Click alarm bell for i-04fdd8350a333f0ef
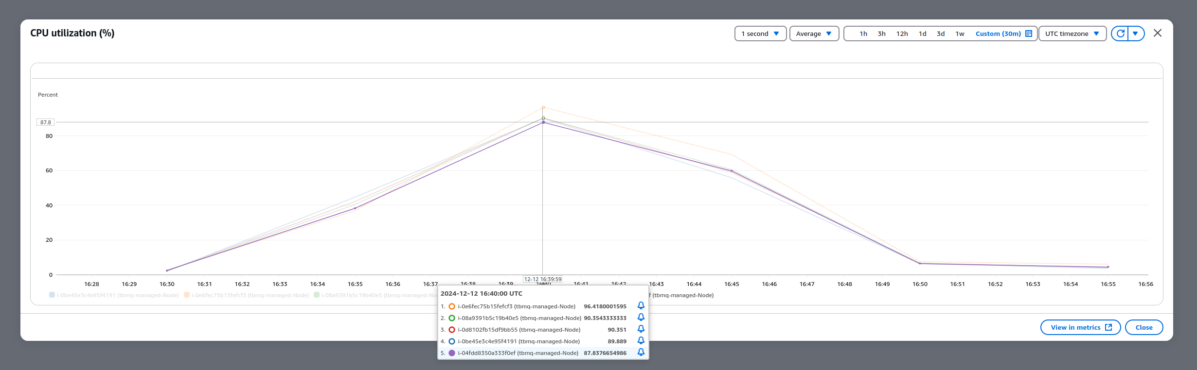 641,353
